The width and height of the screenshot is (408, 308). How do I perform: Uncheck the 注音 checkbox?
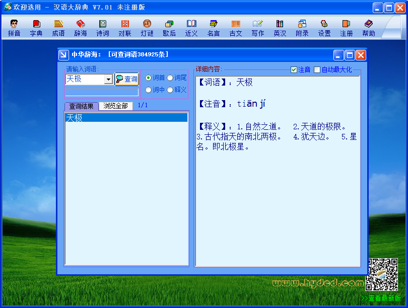pos(294,69)
